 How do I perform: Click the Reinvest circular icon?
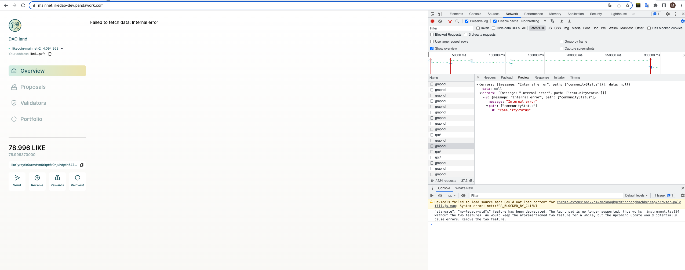click(77, 181)
